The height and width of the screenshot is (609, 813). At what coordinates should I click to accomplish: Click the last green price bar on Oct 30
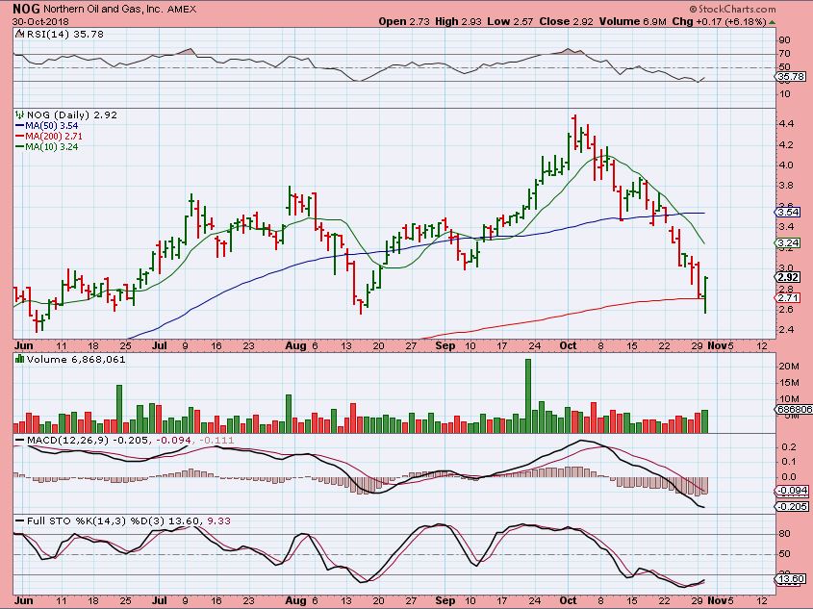pos(705,294)
